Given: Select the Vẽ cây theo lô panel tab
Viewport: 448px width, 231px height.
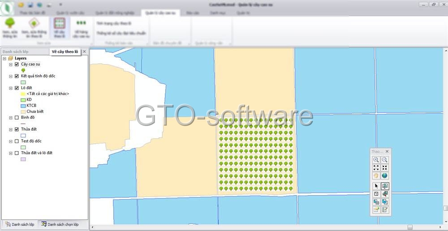Looking at the screenshot, I should (x=65, y=52).
